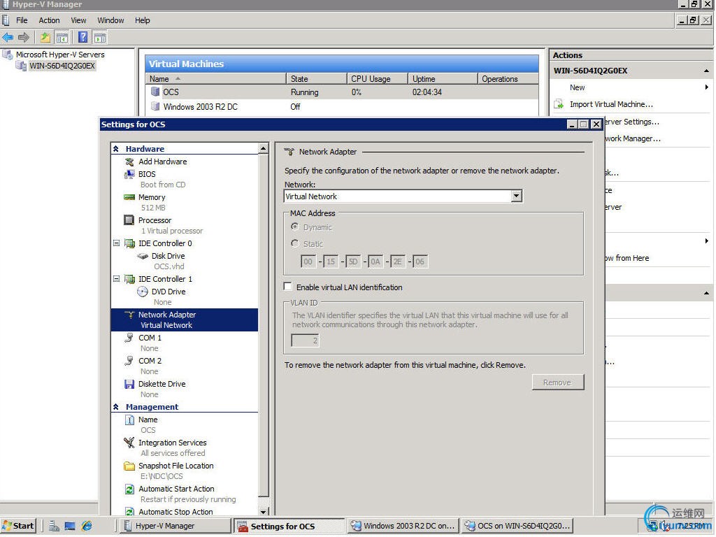Click the Diskette Drive floppy icon
Screen dimensions: 716x537
[x=129, y=384]
